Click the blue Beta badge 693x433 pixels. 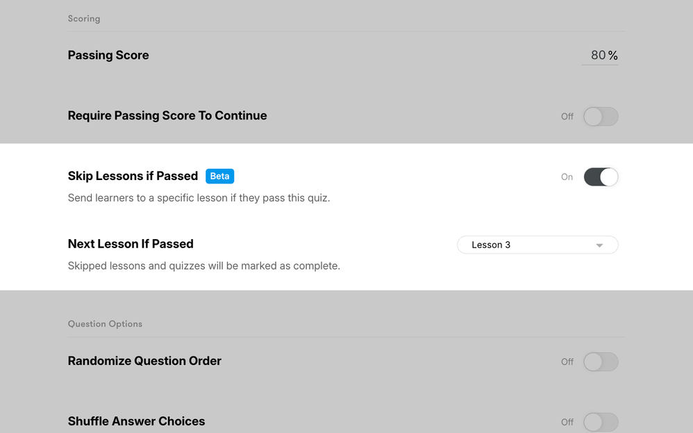tap(219, 177)
